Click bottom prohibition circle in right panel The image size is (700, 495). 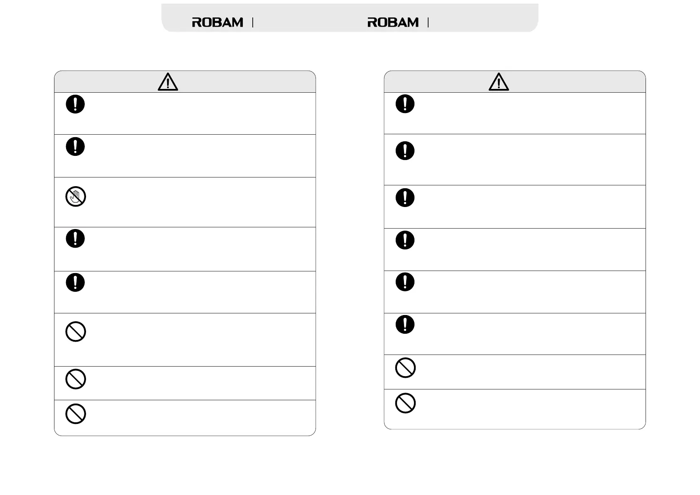(x=405, y=403)
